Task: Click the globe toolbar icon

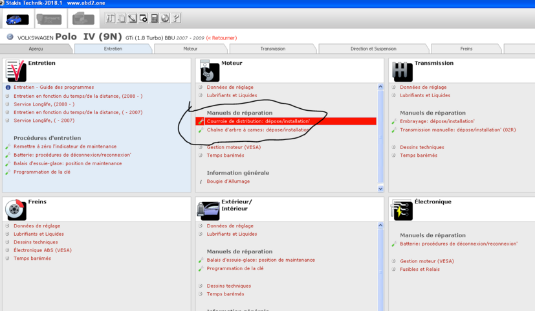Action: click(165, 18)
